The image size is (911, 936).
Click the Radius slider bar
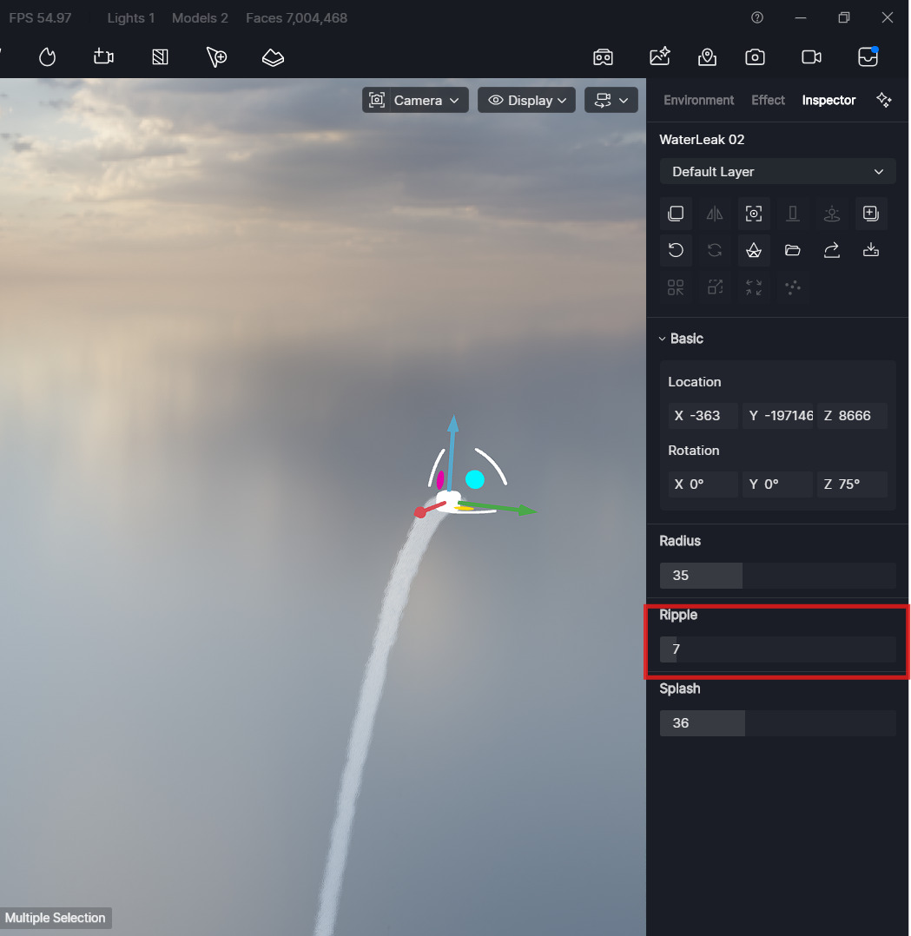tap(777, 576)
